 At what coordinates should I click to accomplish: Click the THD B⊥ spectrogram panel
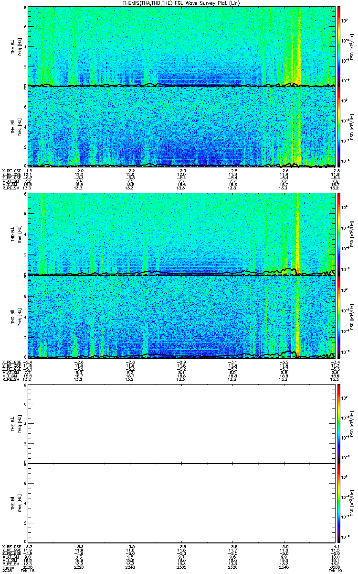[x=181, y=234]
